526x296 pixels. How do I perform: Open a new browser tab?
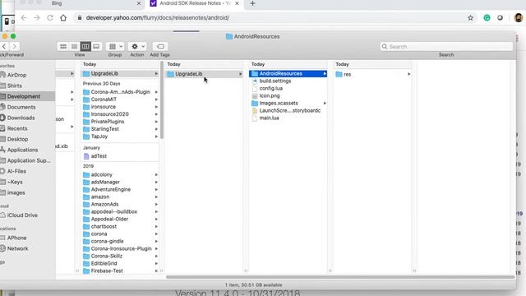point(252,3)
